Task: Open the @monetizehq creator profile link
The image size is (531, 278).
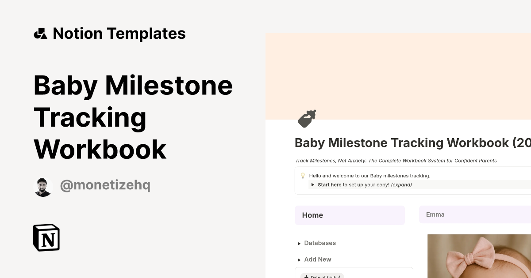Action: tap(105, 185)
